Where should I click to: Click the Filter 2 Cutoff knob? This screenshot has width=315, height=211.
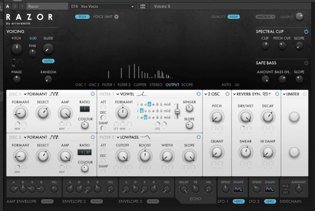(122, 156)
